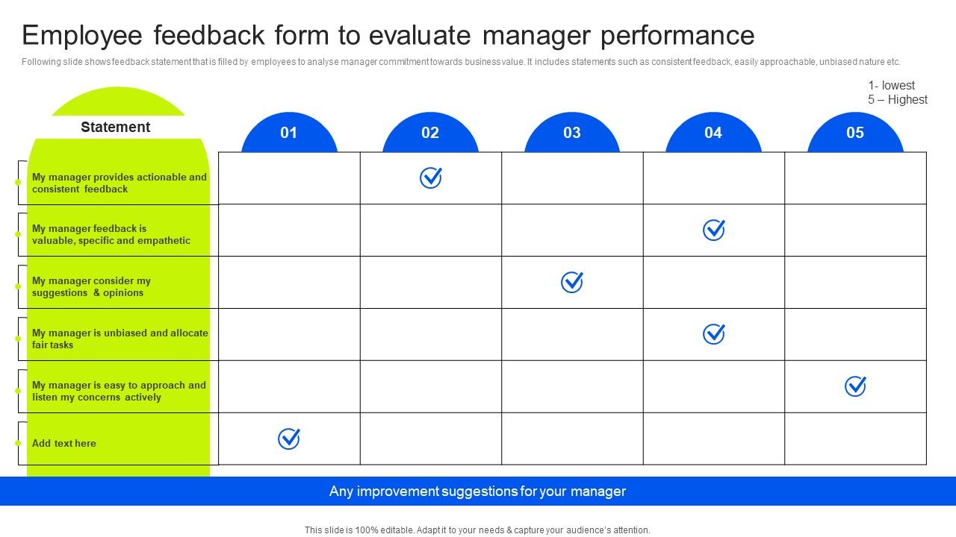Click My manager is unbiased statement text
Viewport: 956px width, 537px height.
click(x=120, y=339)
